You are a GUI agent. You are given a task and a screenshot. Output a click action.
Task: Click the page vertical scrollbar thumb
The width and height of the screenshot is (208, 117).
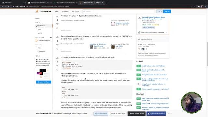pyautogui.click(x=207, y=54)
